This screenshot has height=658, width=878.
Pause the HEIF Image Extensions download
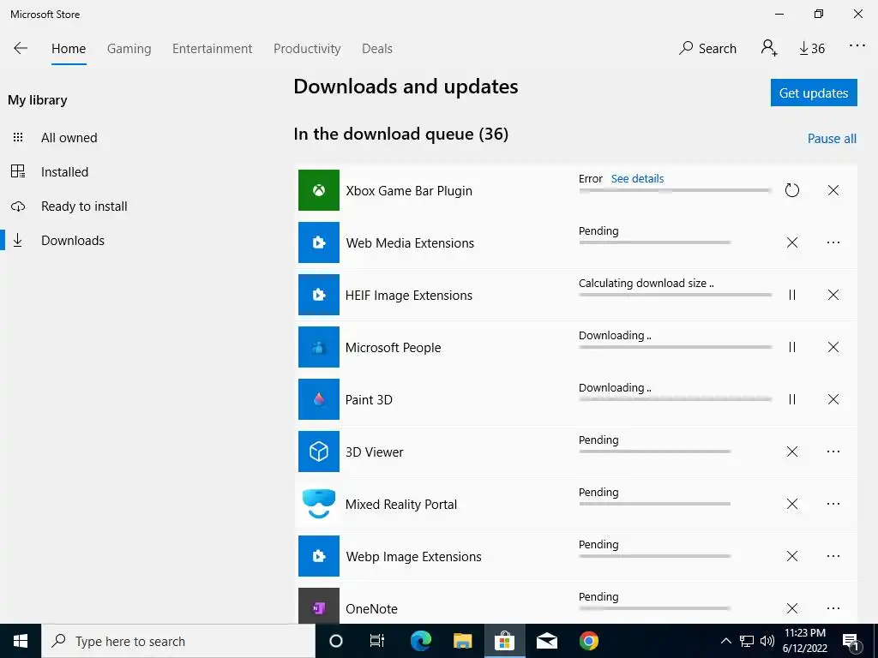tap(791, 295)
